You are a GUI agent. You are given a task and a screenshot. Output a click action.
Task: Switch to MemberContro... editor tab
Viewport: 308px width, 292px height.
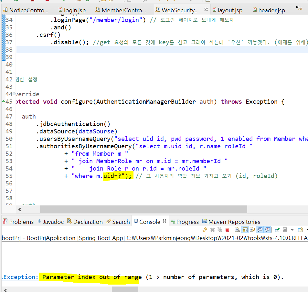124,10
